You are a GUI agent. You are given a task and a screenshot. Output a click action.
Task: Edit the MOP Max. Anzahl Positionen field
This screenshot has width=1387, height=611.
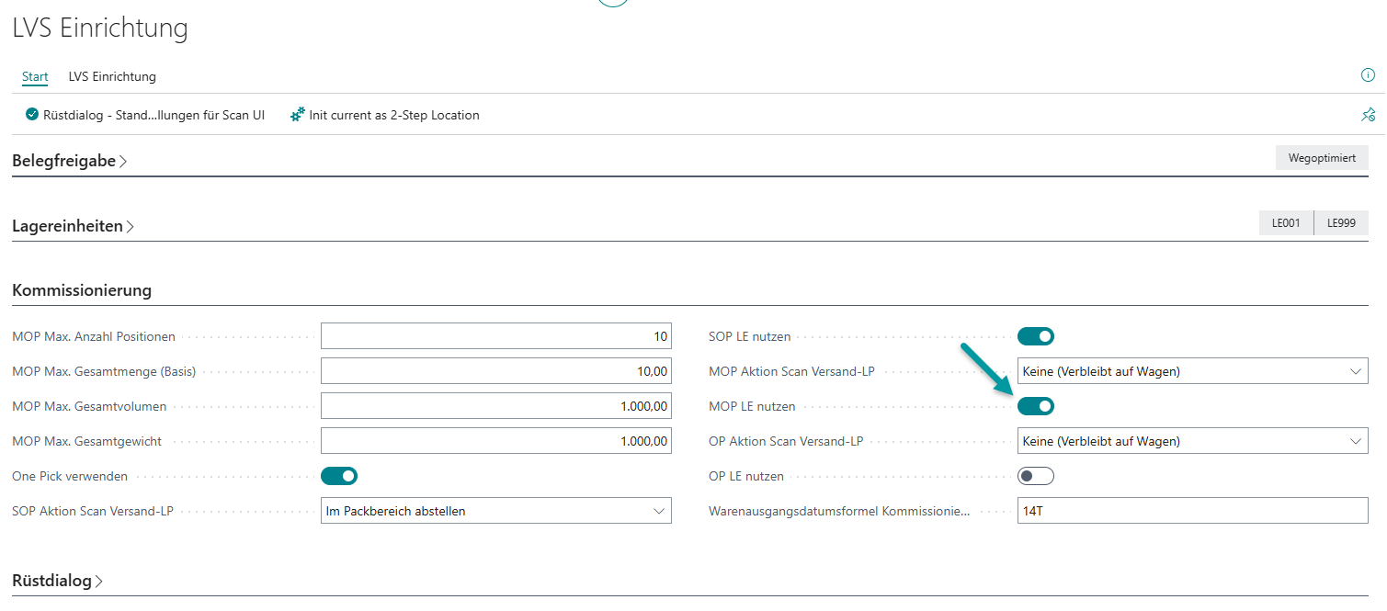pyautogui.click(x=496, y=336)
